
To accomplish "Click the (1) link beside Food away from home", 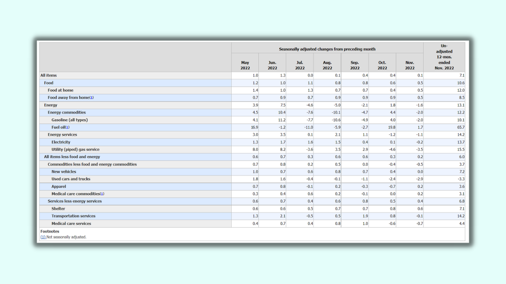I will (92, 98).
